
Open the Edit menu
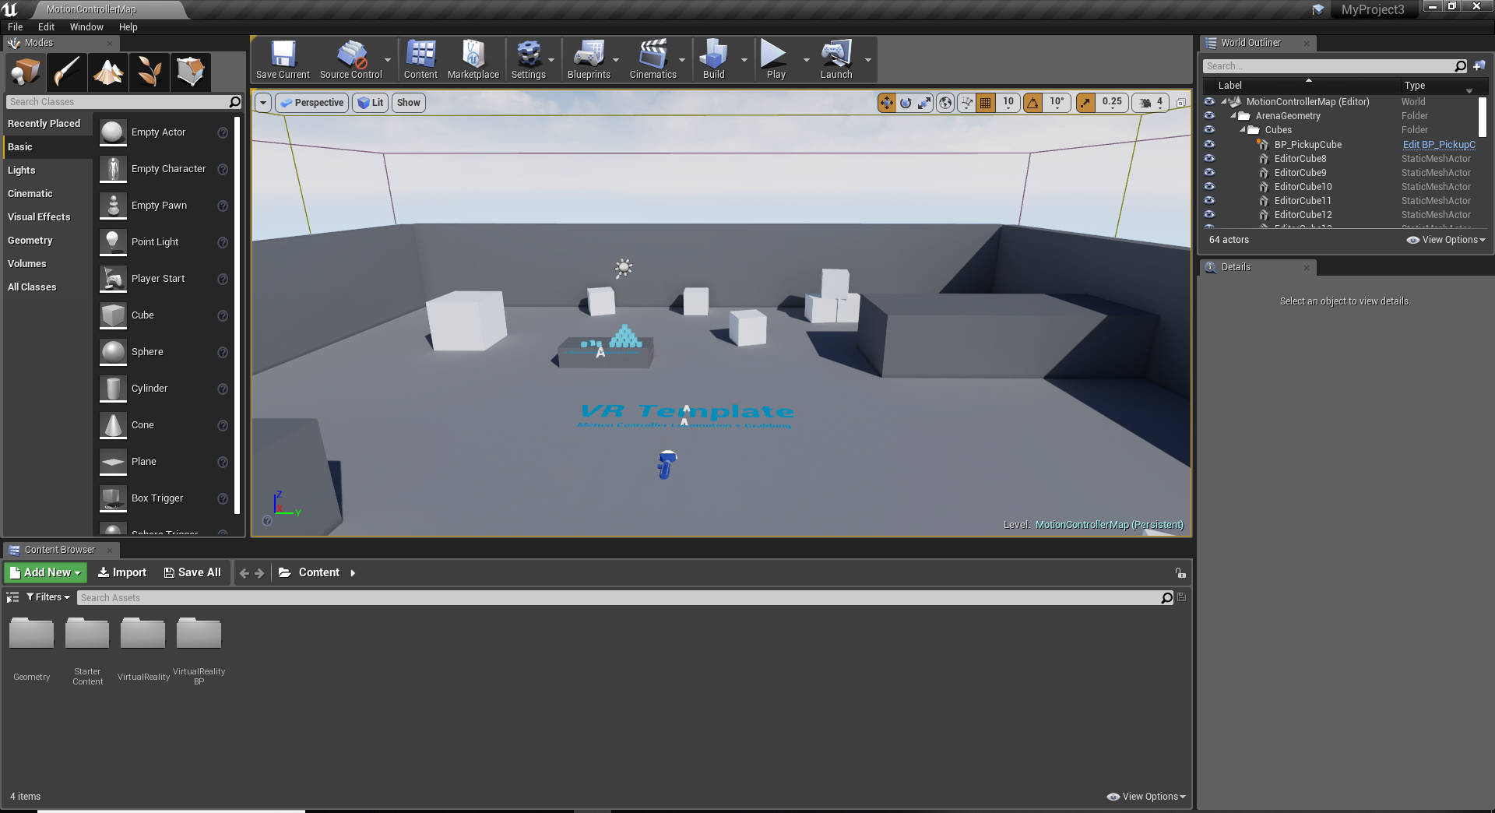tap(47, 27)
